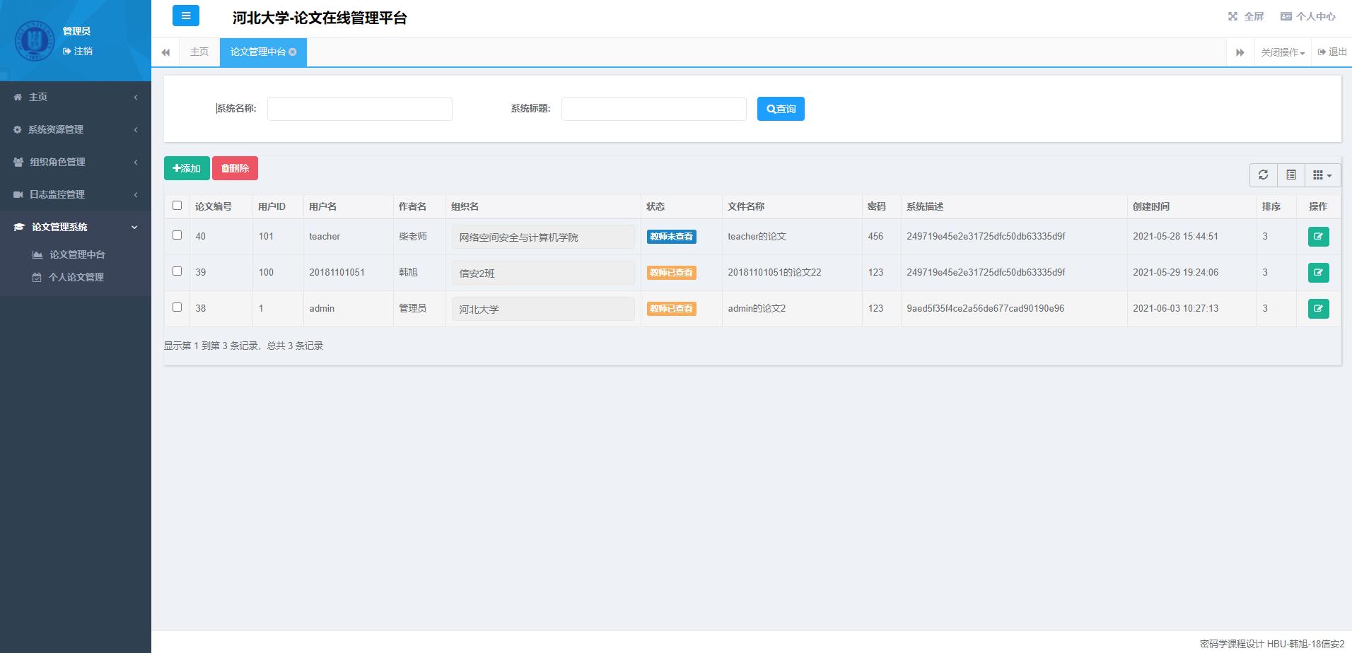Viewport: 1352px width, 653px height.
Task: Focus the 系统标题 input field
Action: coord(653,109)
